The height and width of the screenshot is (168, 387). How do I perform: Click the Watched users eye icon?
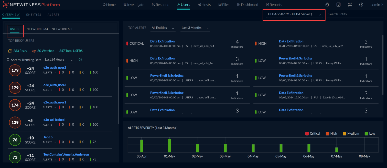click(x=34, y=51)
